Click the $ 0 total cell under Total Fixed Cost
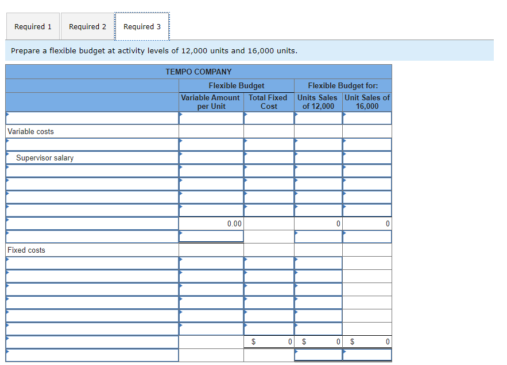This screenshot has width=507, height=365. click(x=268, y=342)
